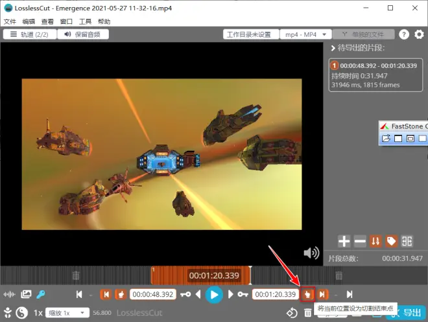Open the mp4 - MP4 format dropdown

pos(305,34)
